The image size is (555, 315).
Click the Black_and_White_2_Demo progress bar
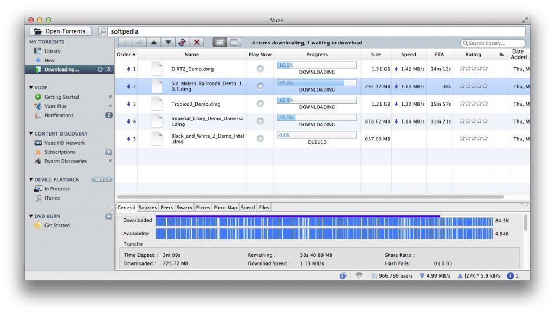click(x=317, y=135)
